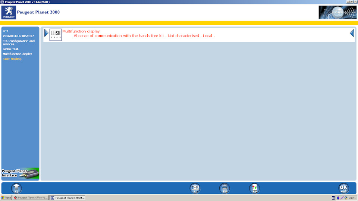Click the multifunction display ECU icon

point(56,35)
